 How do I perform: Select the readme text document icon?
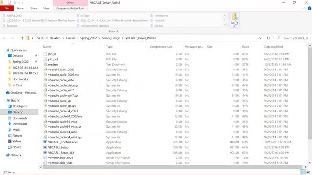45,64
